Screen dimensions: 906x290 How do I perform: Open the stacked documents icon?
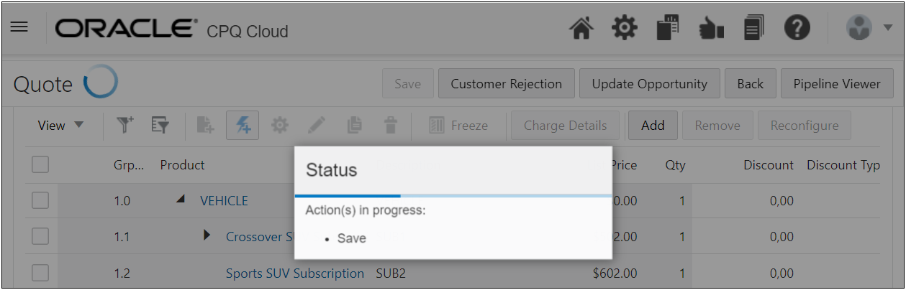pos(753,29)
